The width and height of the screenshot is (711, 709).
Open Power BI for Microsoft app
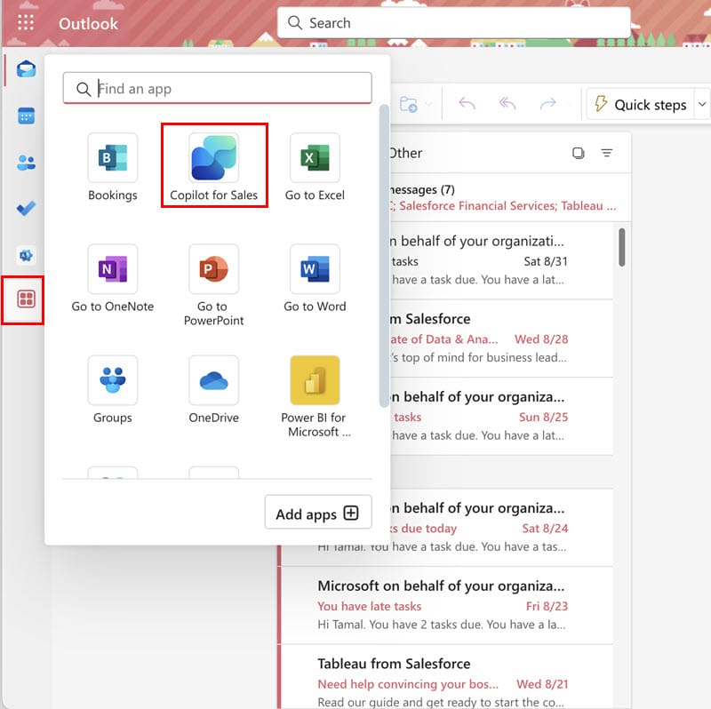pos(315,397)
